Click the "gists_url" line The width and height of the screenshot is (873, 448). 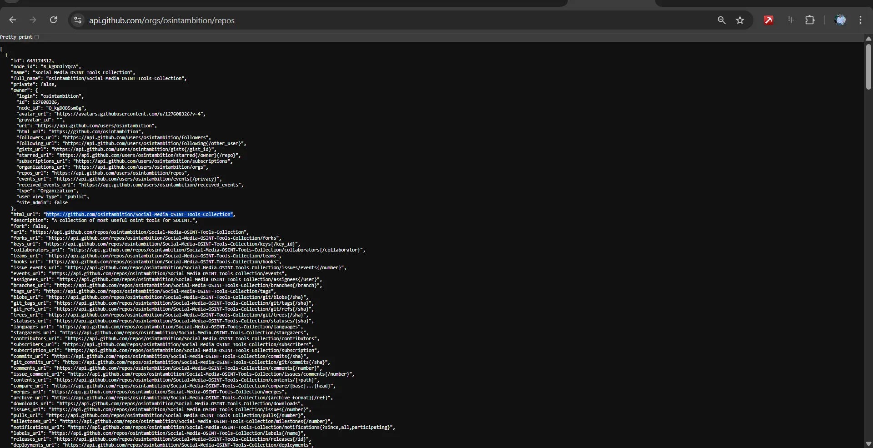coord(116,149)
